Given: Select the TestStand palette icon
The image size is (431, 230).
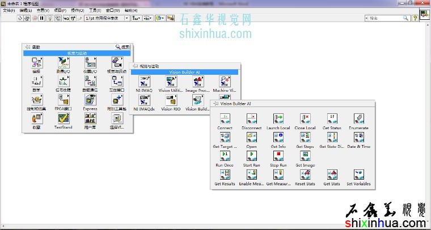Looking at the screenshot, I should [64, 118].
